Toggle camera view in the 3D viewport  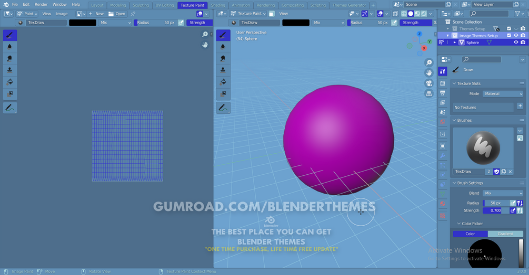(x=429, y=83)
